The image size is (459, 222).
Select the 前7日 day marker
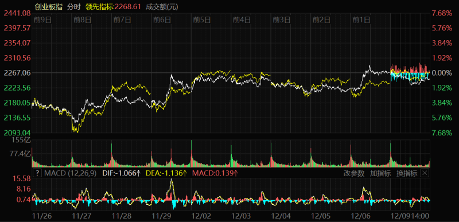(122, 20)
